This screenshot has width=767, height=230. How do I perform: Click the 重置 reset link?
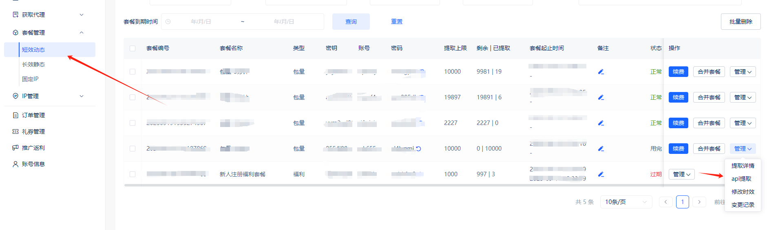tap(397, 22)
